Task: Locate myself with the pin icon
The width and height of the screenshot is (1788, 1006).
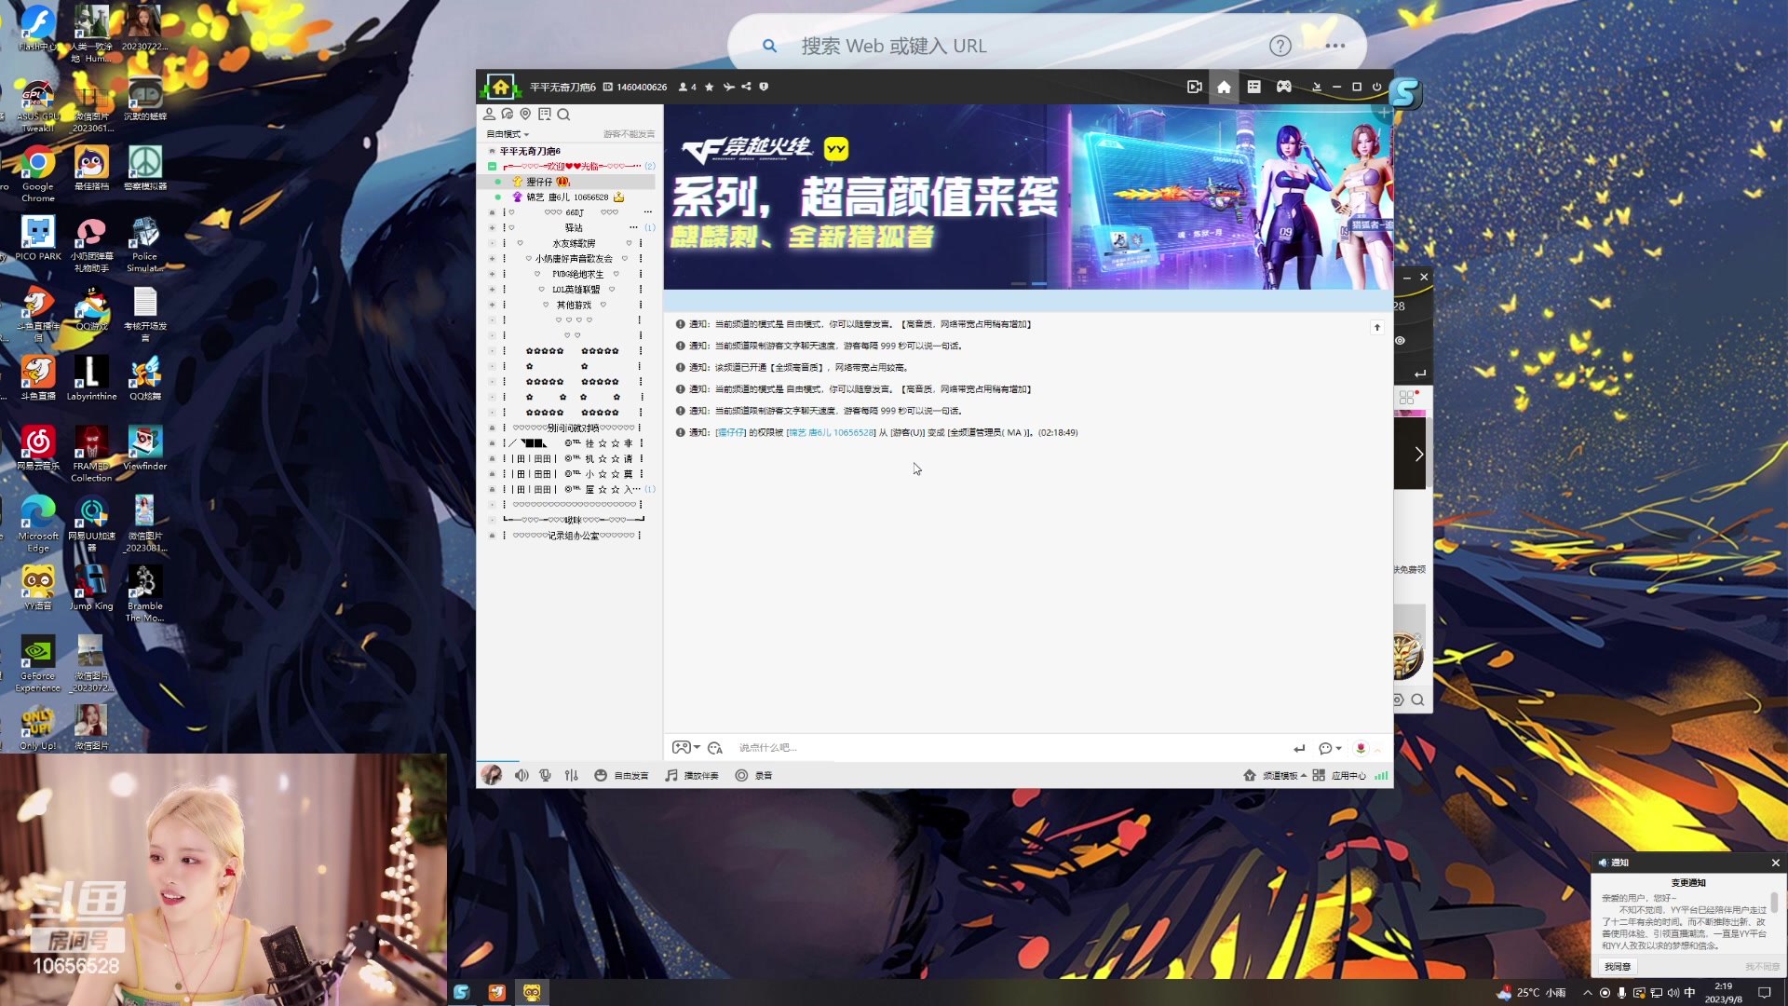Action: pyautogui.click(x=525, y=115)
